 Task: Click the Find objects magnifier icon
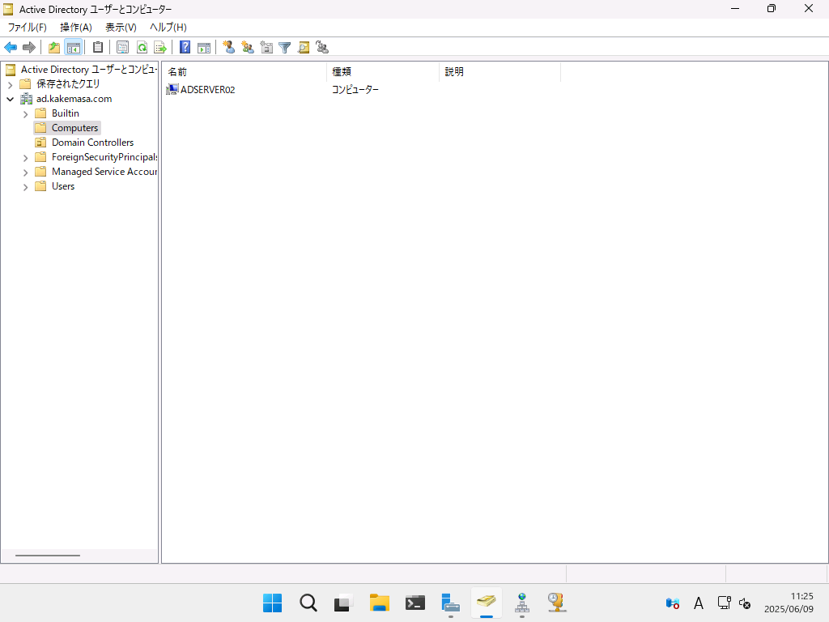(x=304, y=48)
